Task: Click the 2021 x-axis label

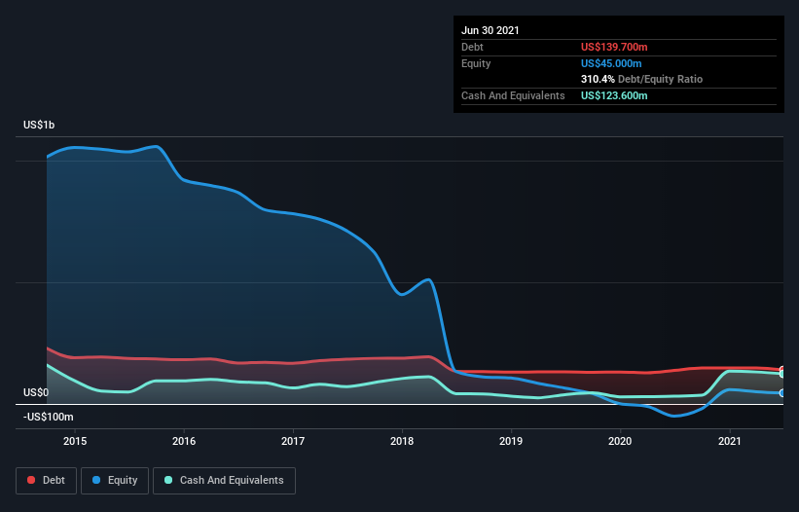Action: click(729, 441)
